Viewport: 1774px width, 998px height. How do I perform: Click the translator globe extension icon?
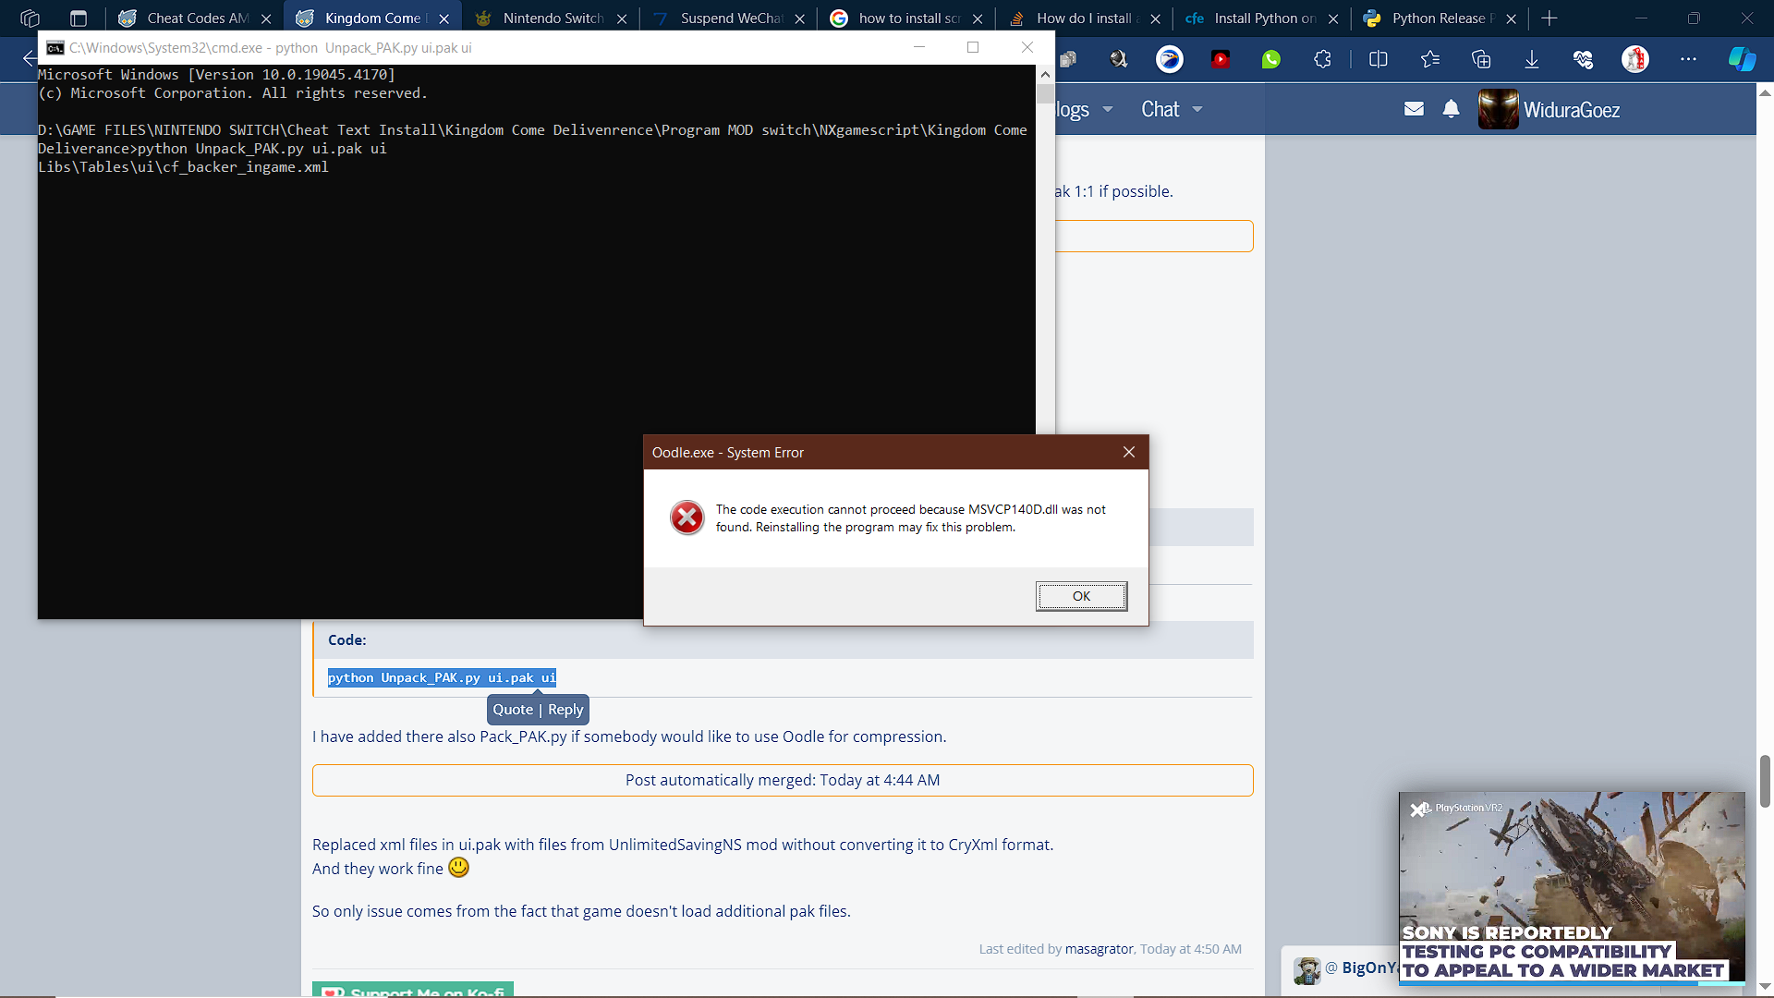pyautogui.click(x=1119, y=59)
